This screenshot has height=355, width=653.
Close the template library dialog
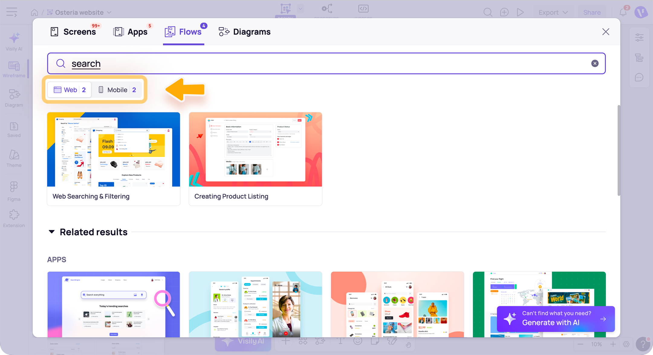606,32
